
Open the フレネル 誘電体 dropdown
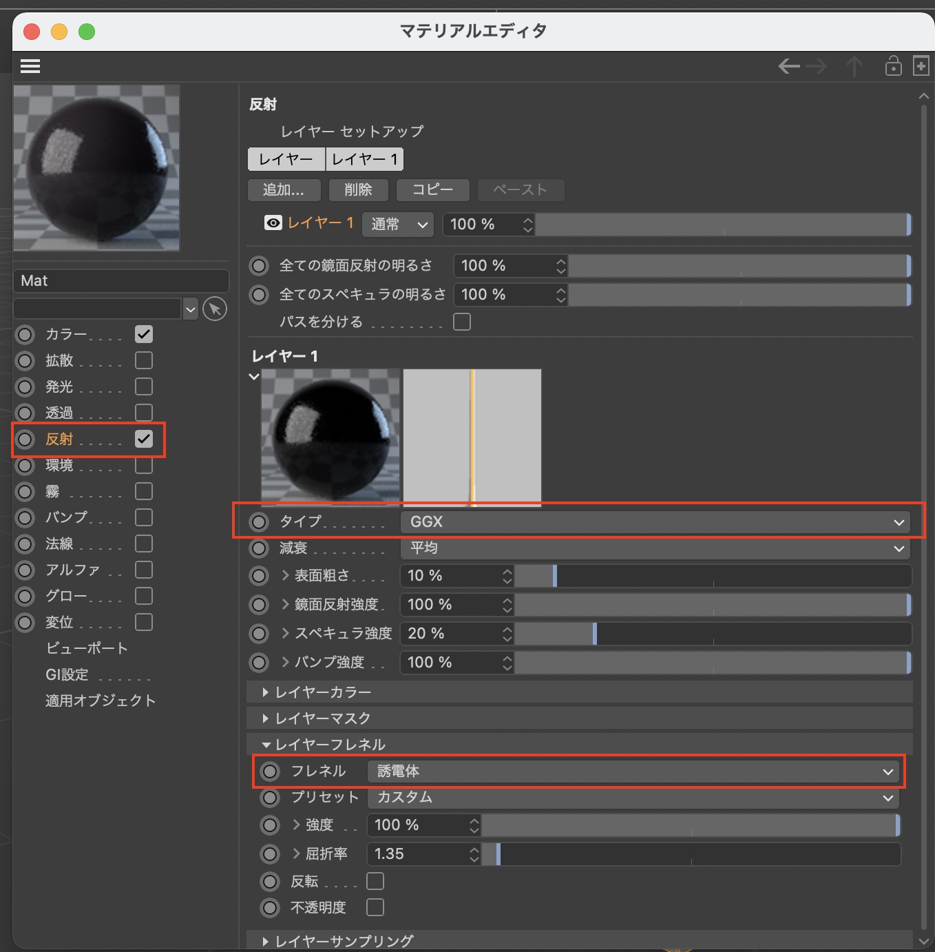(633, 772)
